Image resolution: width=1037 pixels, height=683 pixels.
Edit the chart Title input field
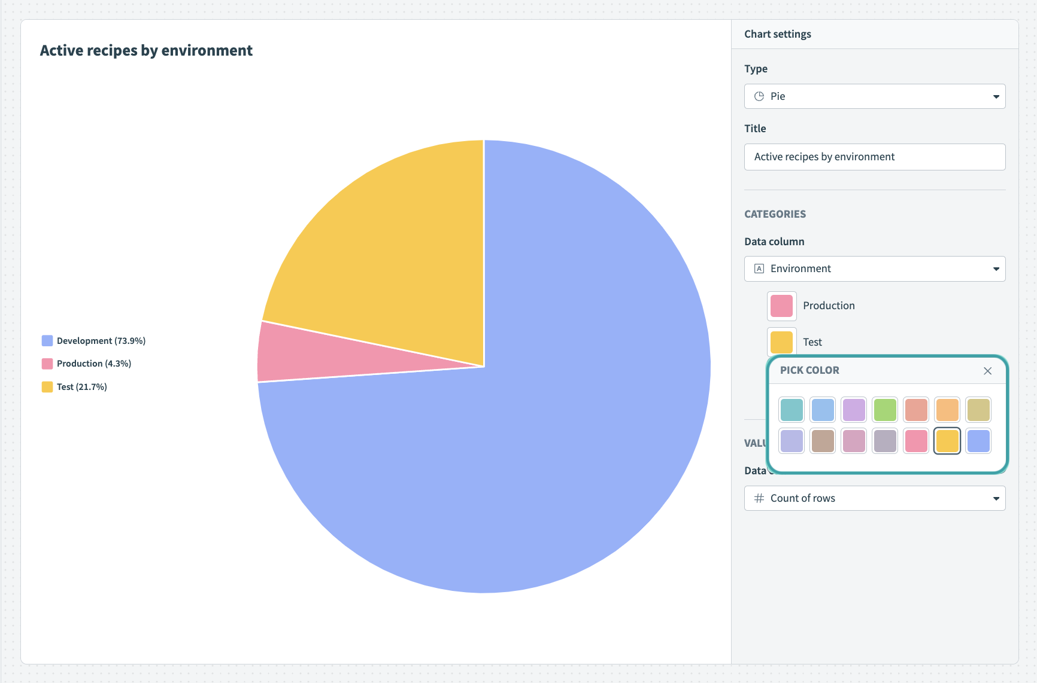point(874,157)
